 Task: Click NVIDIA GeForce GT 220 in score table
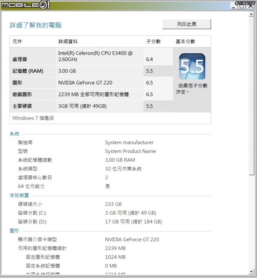85,83
